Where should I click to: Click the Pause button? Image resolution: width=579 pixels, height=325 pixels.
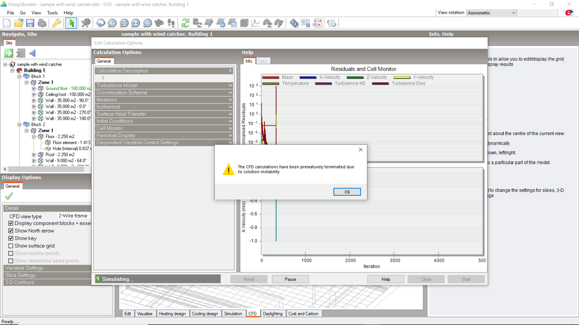(290, 279)
